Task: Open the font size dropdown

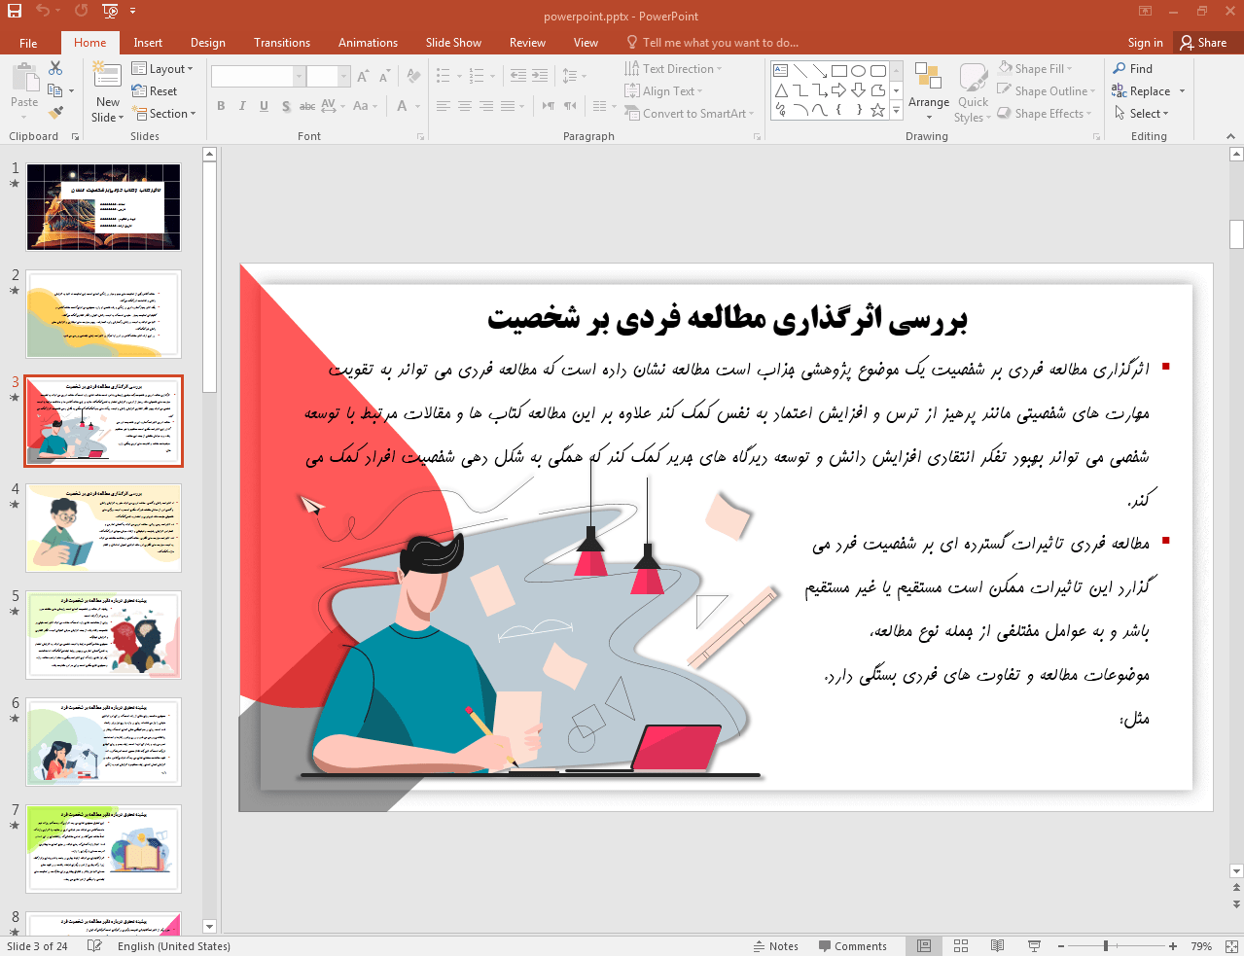Action: click(x=344, y=76)
